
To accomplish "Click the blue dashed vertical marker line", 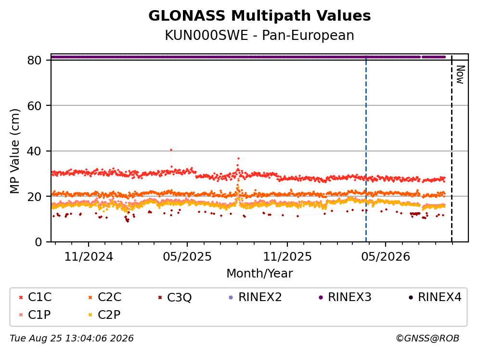I will 366,149.
